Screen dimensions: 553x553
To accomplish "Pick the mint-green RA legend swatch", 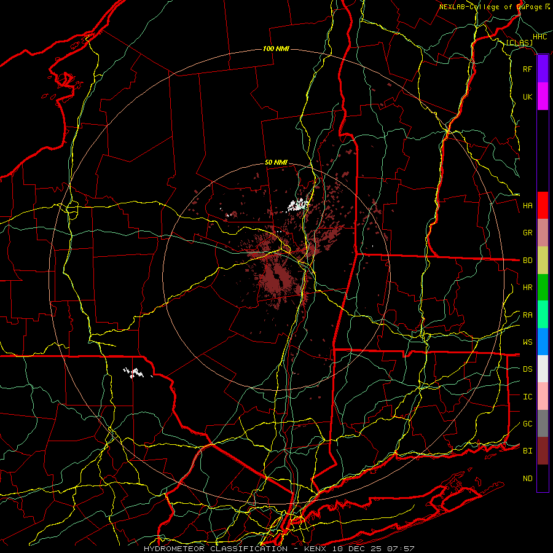I will point(543,315).
